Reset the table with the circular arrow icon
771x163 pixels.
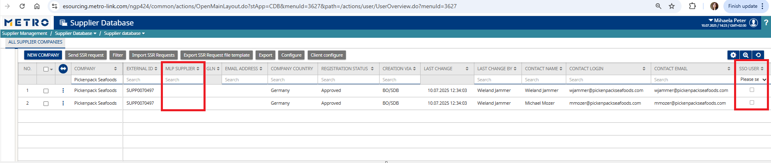tap(758, 55)
